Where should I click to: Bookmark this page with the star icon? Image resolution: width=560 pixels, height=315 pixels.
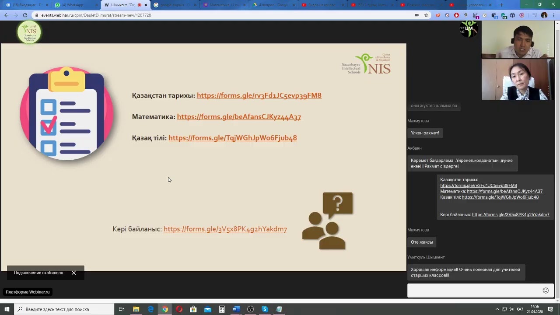(x=426, y=15)
